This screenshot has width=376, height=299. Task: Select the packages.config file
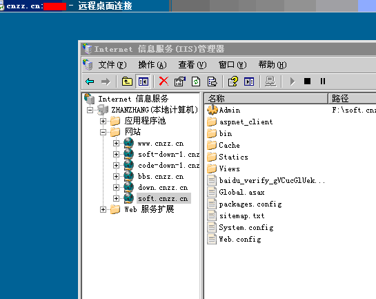click(x=250, y=204)
